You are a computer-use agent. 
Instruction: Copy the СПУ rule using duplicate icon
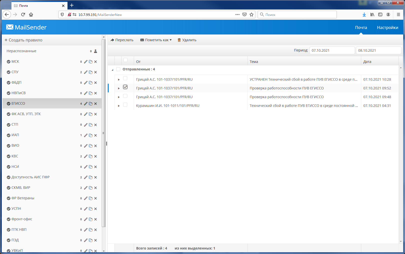coord(90,72)
